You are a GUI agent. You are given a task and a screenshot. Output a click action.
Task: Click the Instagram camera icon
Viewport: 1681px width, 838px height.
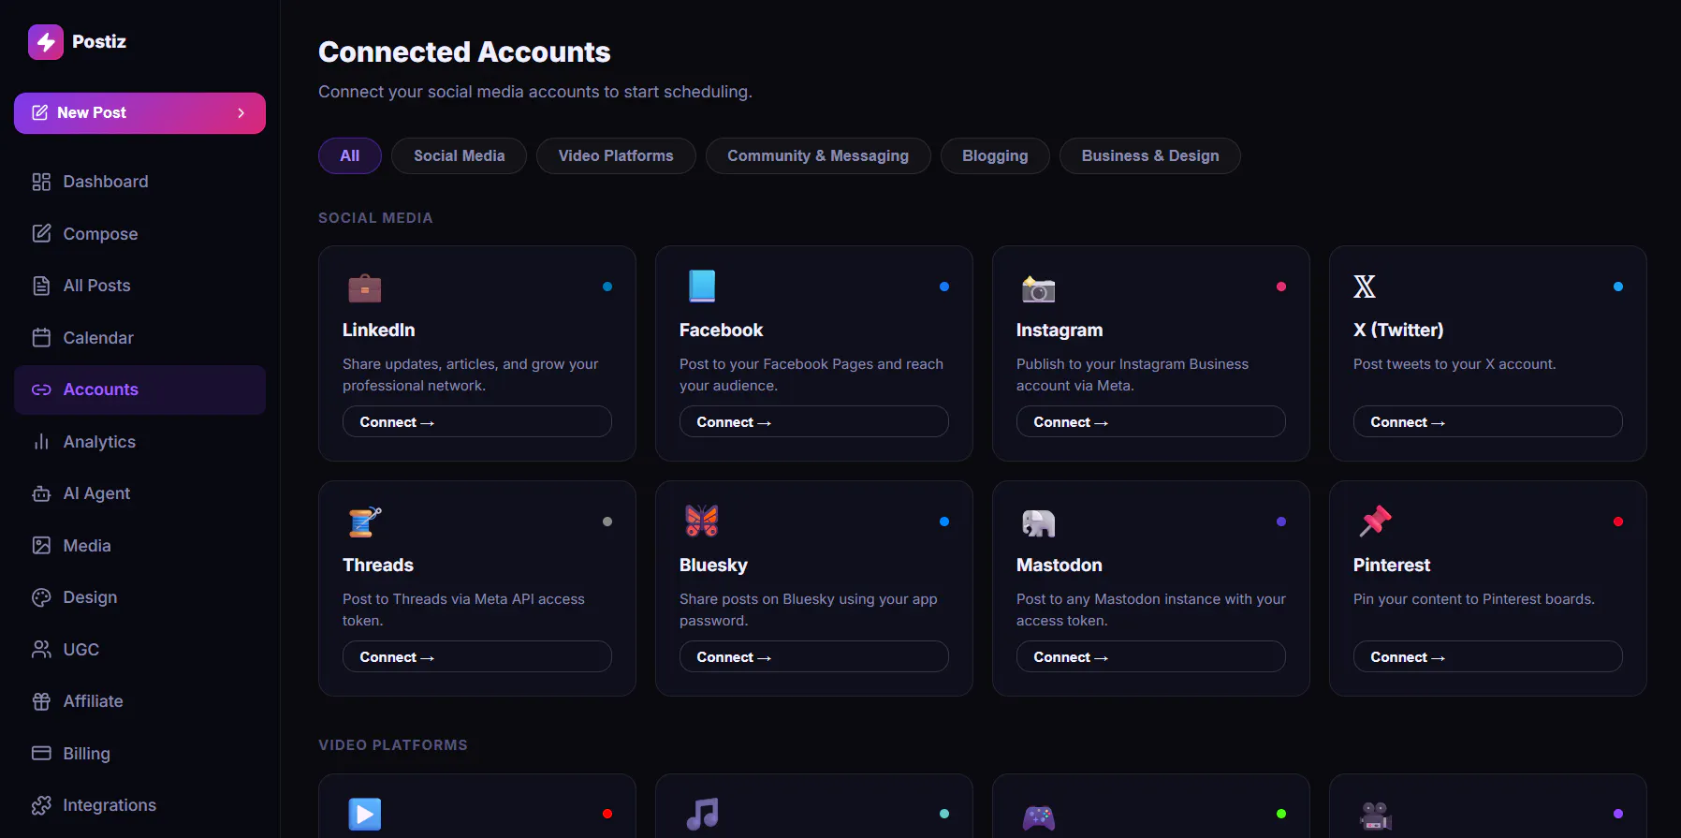[x=1038, y=288]
